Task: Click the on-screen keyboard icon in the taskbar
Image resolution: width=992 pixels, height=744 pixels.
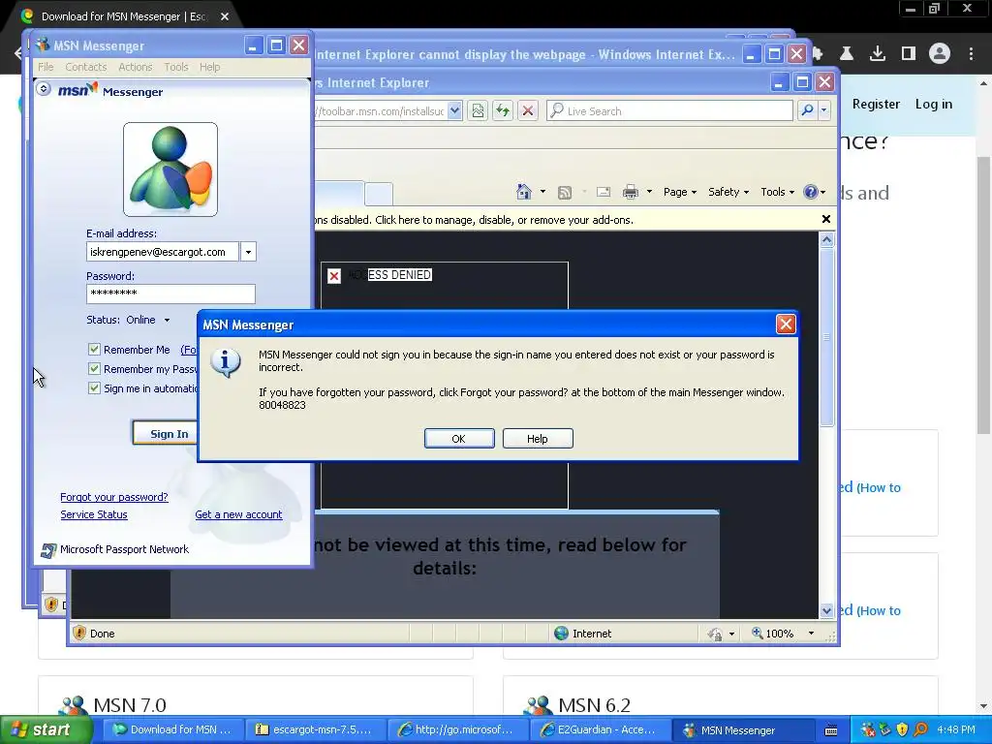Action: tap(831, 730)
